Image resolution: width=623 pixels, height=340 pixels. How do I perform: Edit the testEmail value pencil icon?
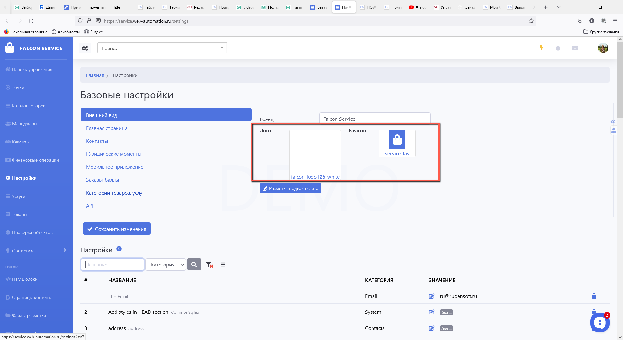point(432,296)
